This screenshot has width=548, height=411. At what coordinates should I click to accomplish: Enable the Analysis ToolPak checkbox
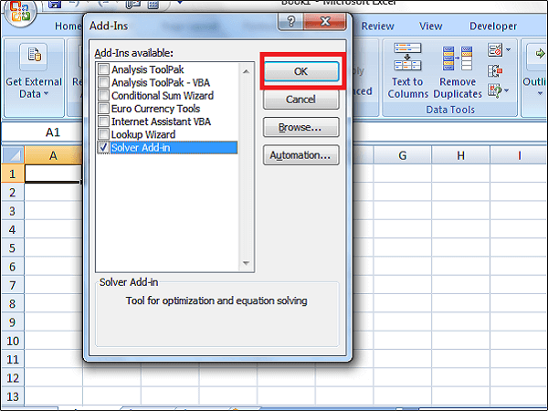coord(104,70)
